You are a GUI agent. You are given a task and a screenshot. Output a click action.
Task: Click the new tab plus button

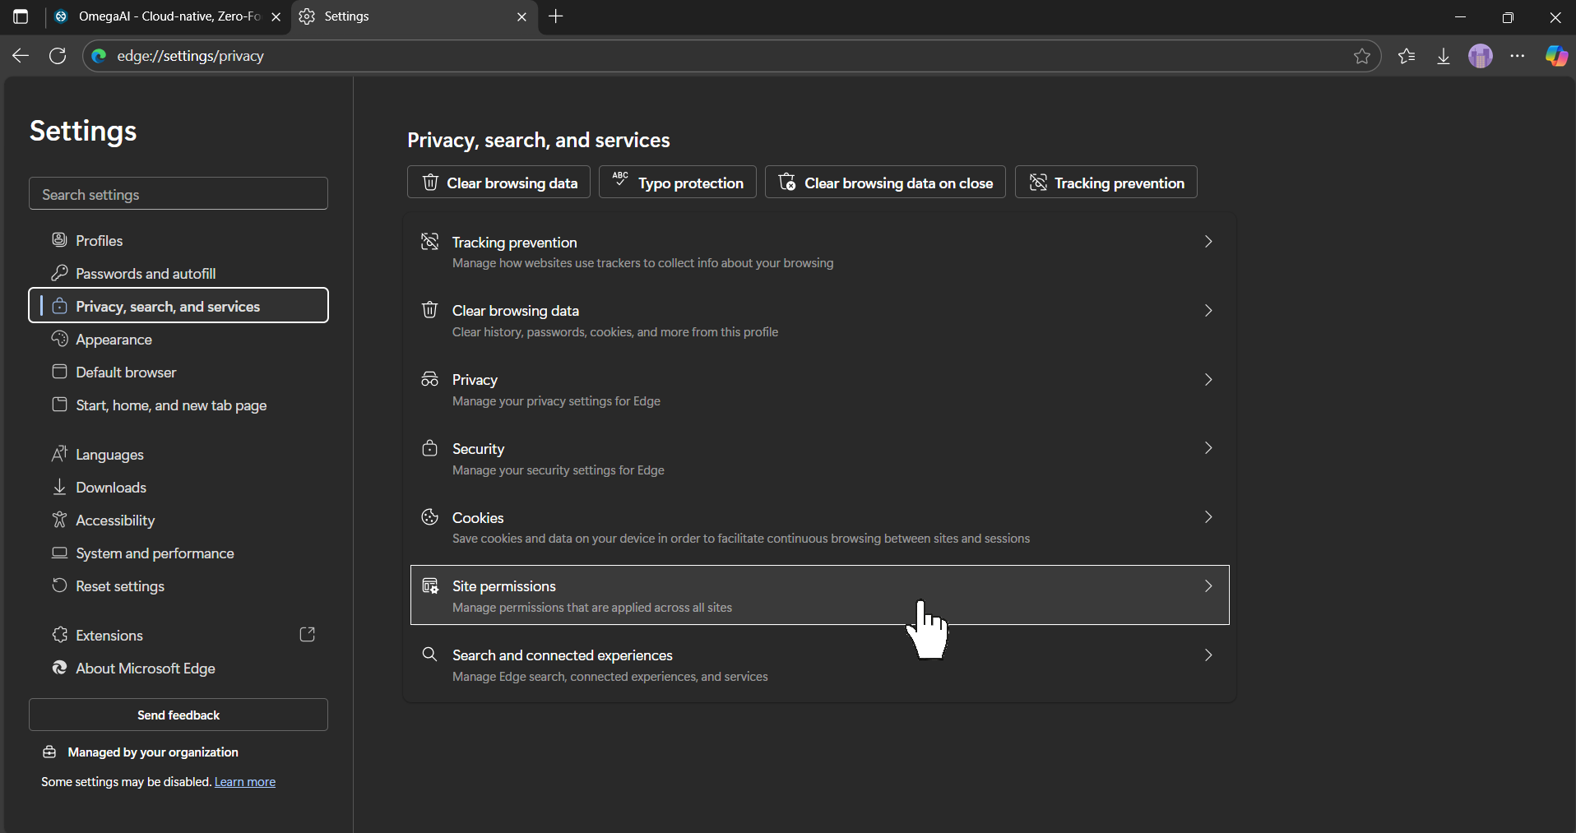click(x=556, y=16)
